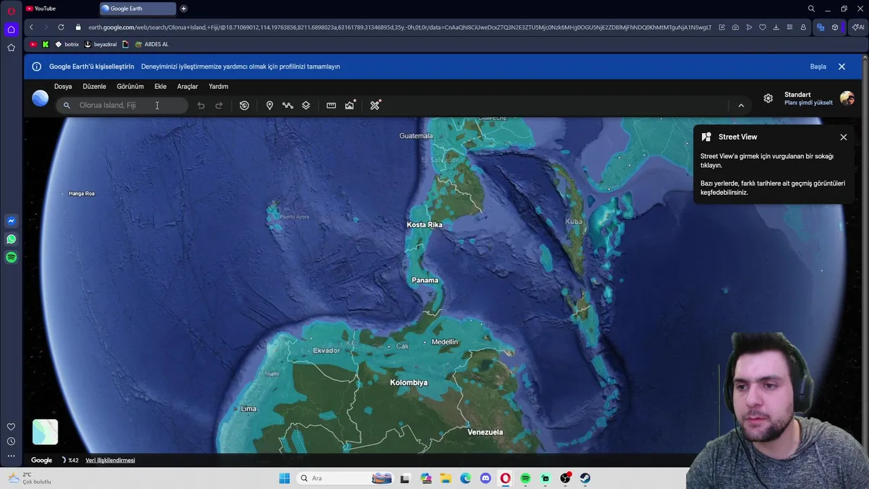Open the ABDES AL bookmark
869x489 pixels.
pos(151,44)
